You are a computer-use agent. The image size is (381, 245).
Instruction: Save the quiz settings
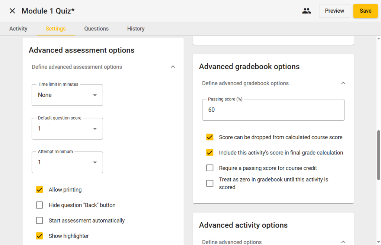tap(365, 11)
